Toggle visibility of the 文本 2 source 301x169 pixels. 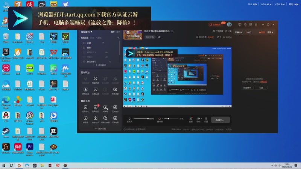pos(106,57)
